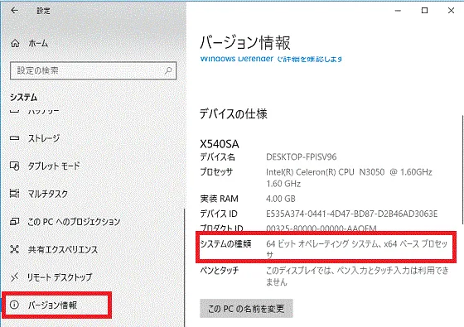Click the デバイス ID label
The image size is (464, 327).
click(219, 214)
